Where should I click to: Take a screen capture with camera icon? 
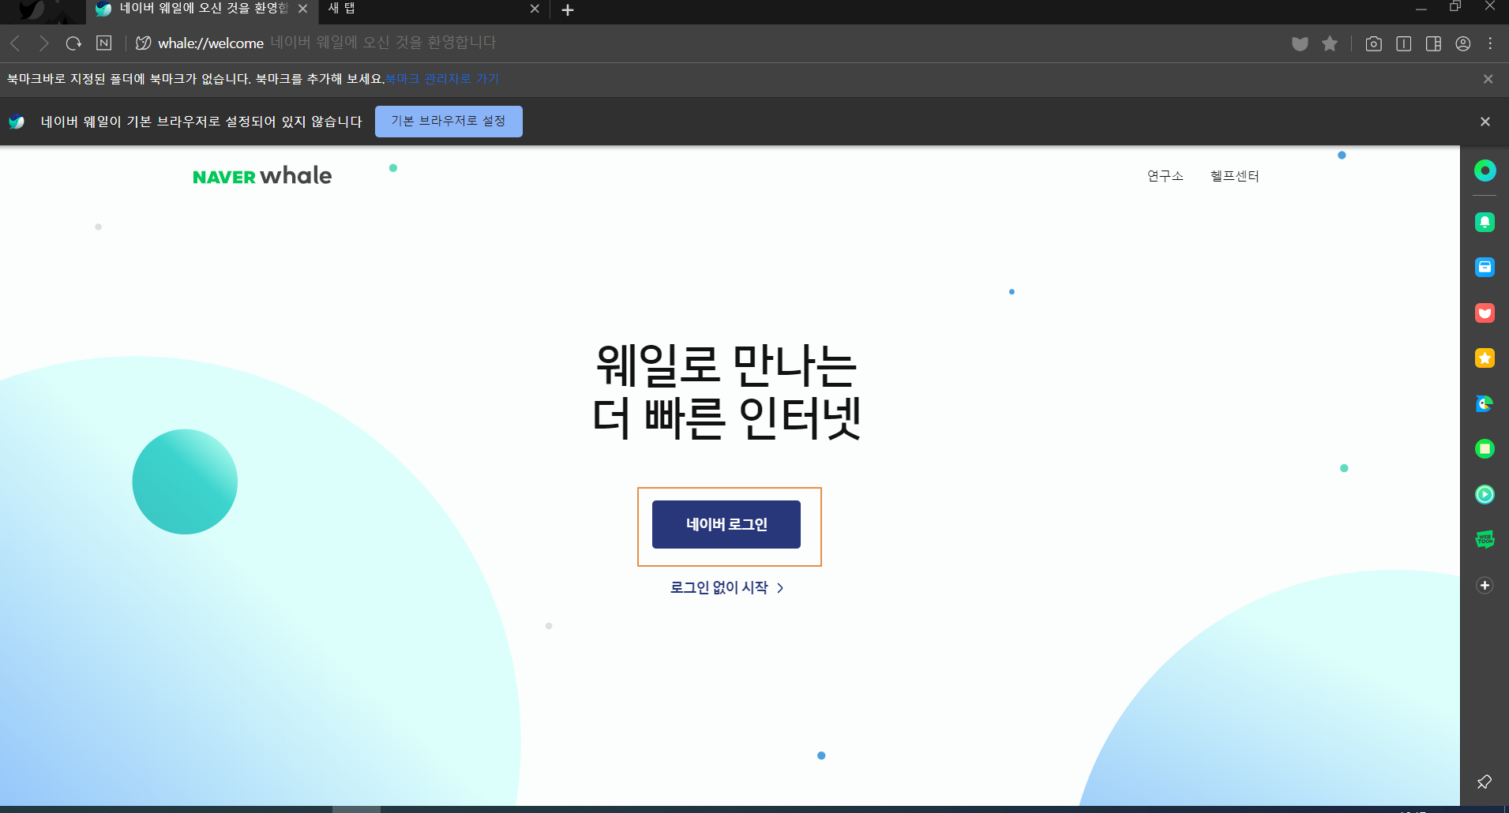(x=1374, y=43)
